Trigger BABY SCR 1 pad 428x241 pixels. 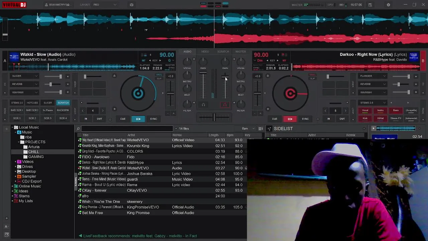(x=17, y=110)
